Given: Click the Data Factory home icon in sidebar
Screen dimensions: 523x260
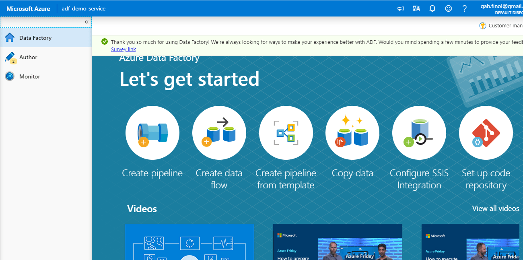Looking at the screenshot, I should pos(10,38).
